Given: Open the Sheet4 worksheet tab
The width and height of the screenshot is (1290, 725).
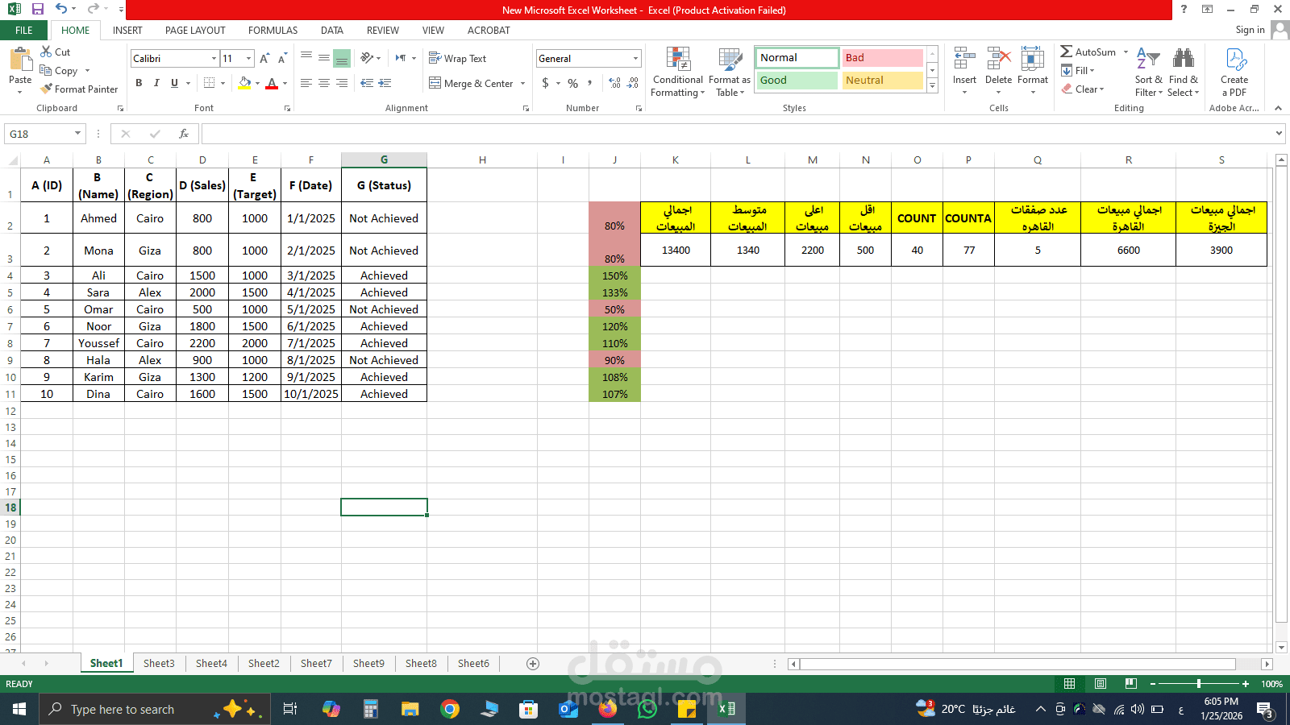Looking at the screenshot, I should click(210, 663).
